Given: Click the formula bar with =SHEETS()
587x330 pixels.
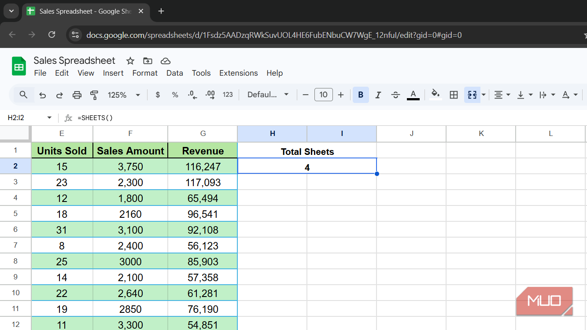Looking at the screenshot, I should click(x=330, y=118).
